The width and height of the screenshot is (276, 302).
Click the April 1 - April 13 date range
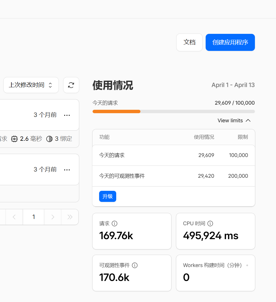[233, 85]
